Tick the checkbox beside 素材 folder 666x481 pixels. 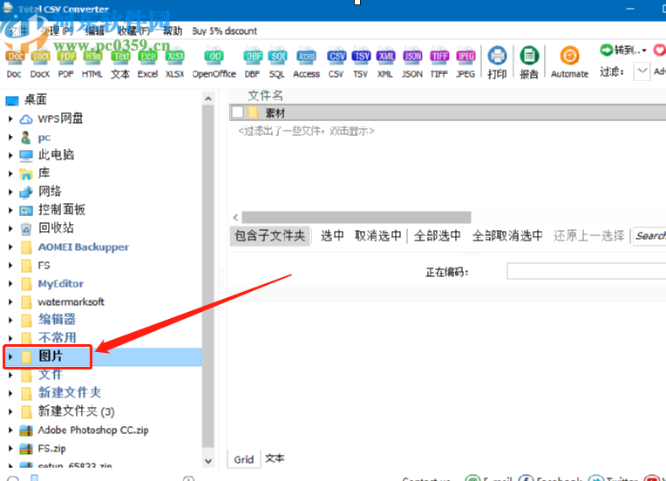pyautogui.click(x=237, y=112)
